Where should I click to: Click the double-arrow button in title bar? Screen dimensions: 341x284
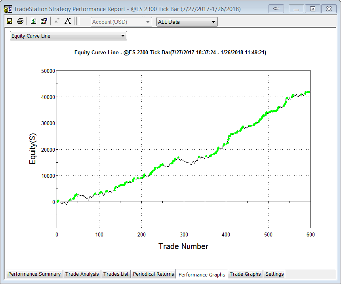click(x=276, y=9)
